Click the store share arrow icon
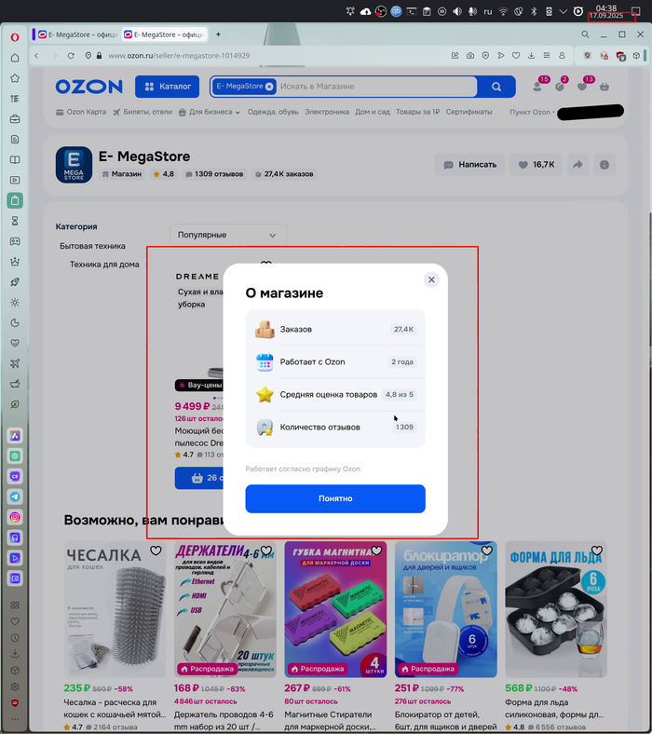 point(578,165)
